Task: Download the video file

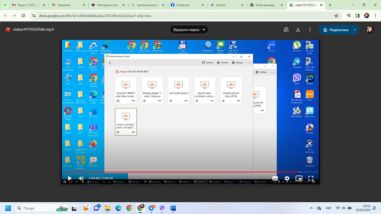Action: (298, 30)
